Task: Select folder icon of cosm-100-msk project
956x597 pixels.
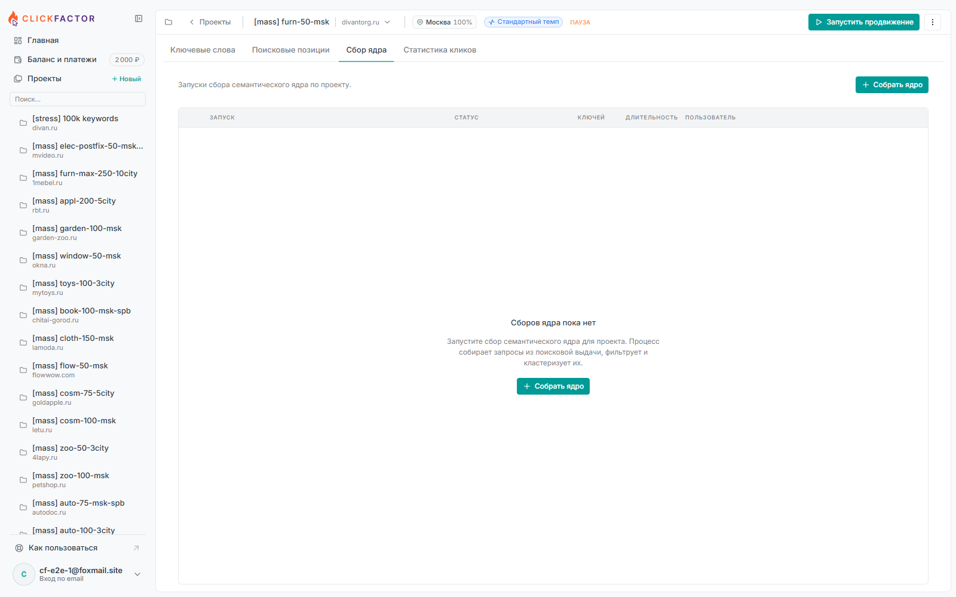Action: click(23, 425)
